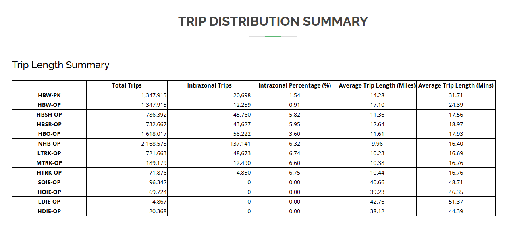Click the NHB-OP row label
Screen dimensions: 509x225
pos(49,144)
